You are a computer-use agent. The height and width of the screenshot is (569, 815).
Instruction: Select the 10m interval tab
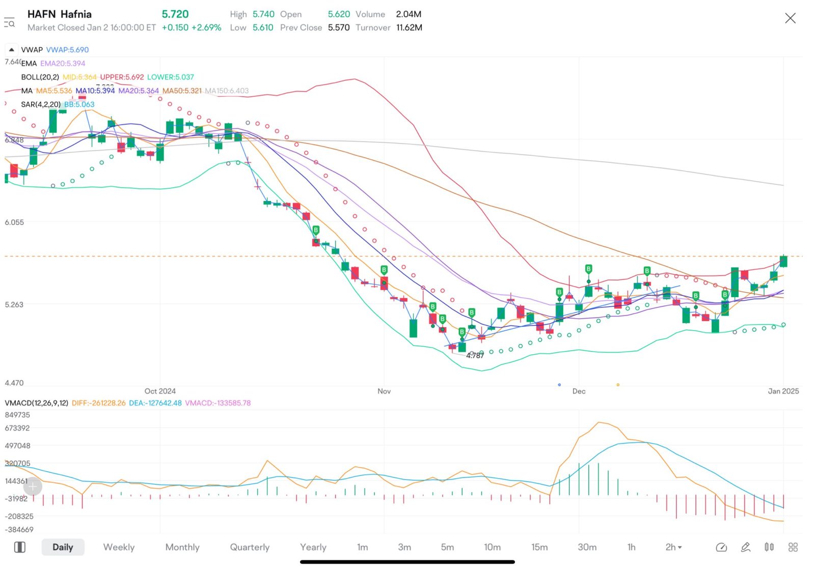tap(492, 547)
